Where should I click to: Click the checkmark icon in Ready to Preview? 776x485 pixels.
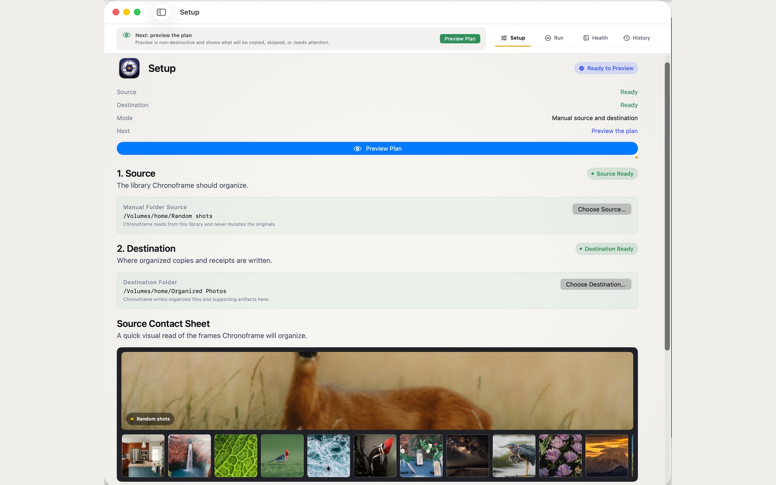[582, 68]
